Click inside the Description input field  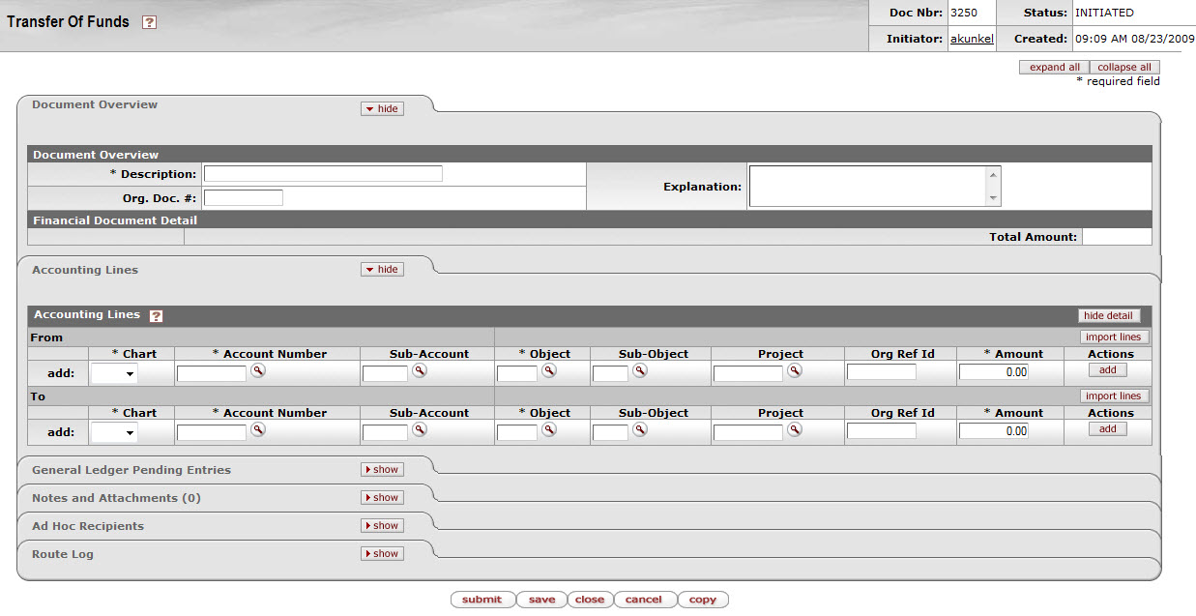click(x=323, y=174)
